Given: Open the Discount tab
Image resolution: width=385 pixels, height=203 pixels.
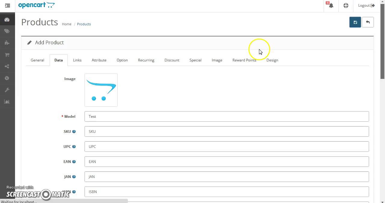Looking at the screenshot, I should 172,60.
